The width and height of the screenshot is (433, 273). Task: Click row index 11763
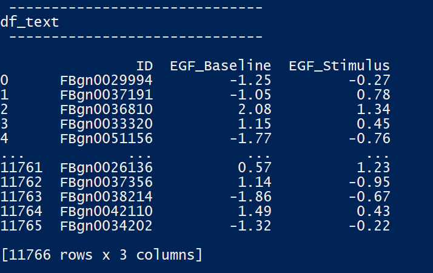[21, 197]
